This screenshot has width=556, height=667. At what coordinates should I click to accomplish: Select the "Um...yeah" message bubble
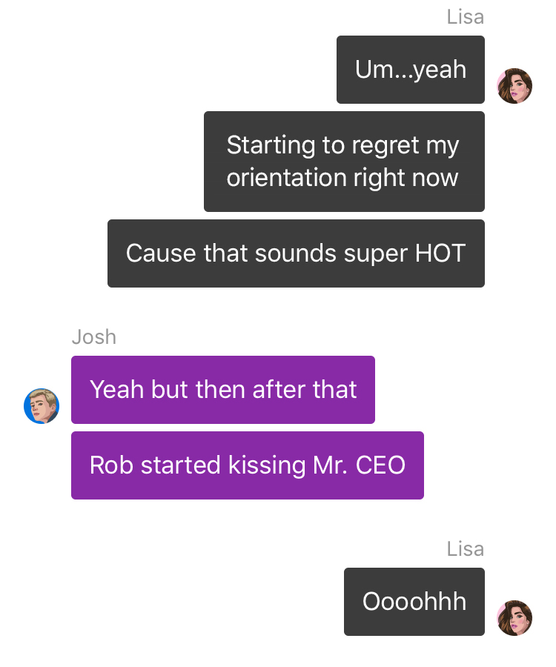tap(411, 70)
